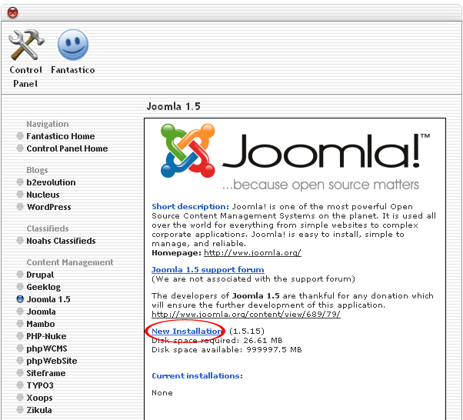Open Drupal under Content Management
Viewport: 463px width, 420px height.
point(40,275)
